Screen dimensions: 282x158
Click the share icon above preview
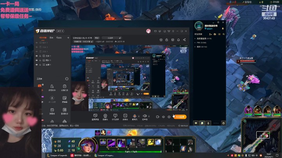184,40
